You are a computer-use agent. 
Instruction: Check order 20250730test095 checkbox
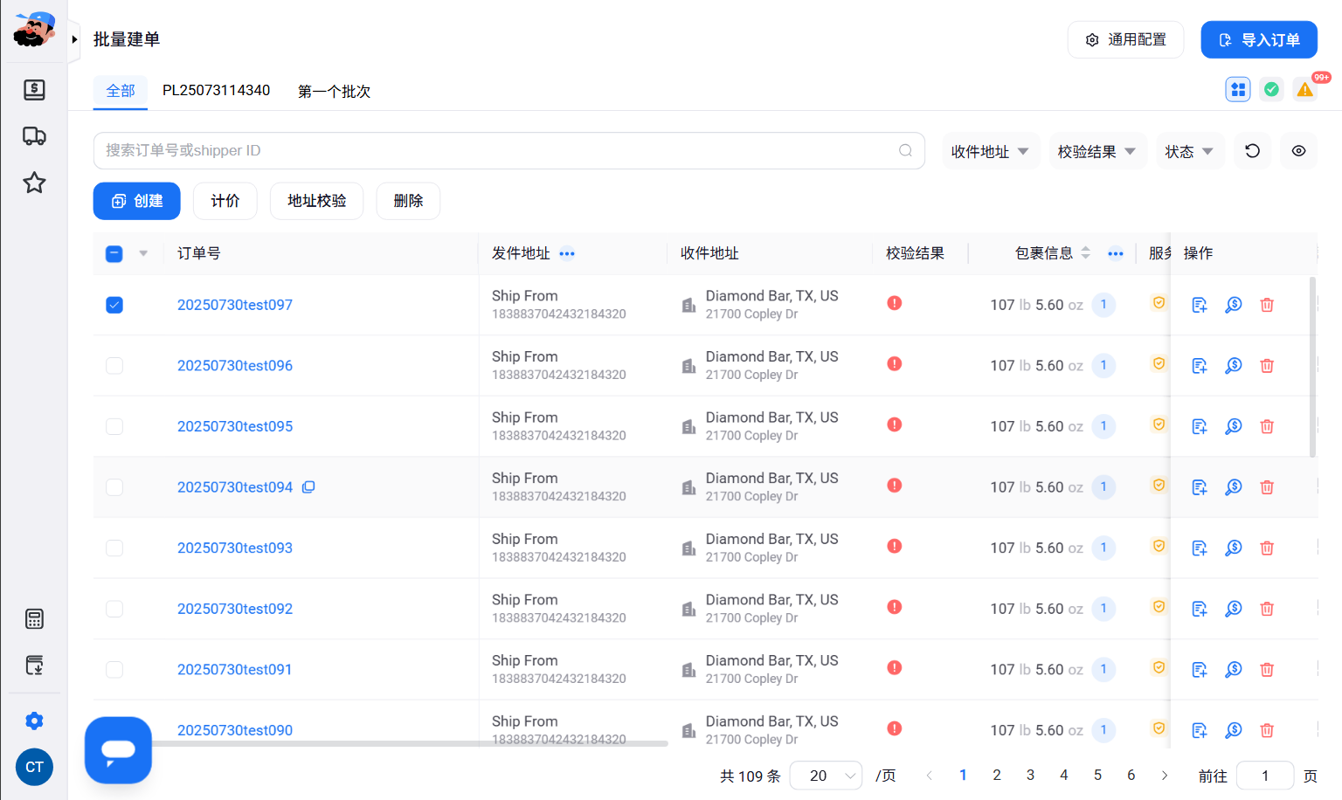coord(114,426)
